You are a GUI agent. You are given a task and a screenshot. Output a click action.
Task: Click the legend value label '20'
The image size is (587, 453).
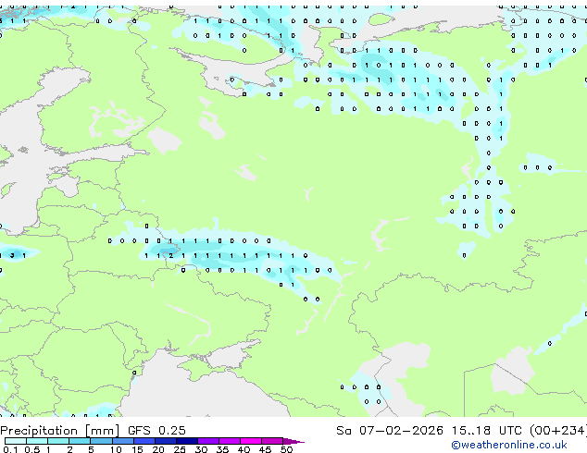pos(158,449)
